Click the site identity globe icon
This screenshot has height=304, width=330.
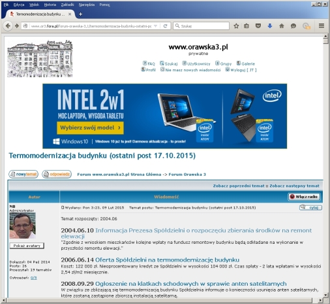click(x=25, y=26)
